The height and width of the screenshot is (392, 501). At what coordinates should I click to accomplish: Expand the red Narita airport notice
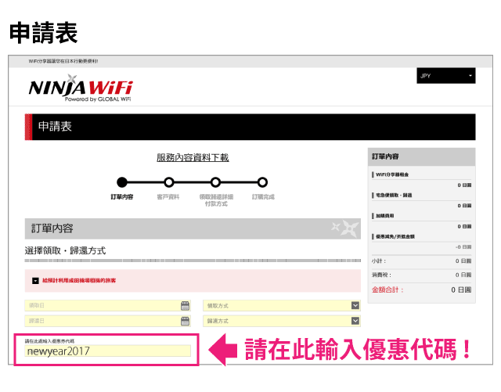(x=193, y=280)
